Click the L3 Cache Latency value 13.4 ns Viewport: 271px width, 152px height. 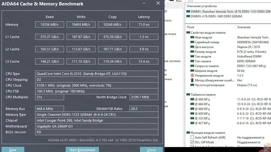coord(144,61)
